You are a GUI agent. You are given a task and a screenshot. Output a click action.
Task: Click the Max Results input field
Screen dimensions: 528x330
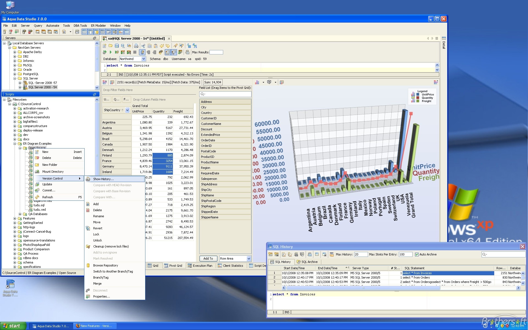pyautogui.click(x=216, y=52)
